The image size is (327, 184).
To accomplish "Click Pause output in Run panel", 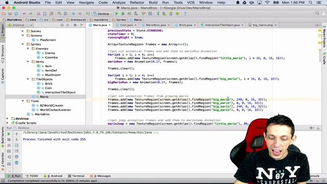I will [9, 145].
